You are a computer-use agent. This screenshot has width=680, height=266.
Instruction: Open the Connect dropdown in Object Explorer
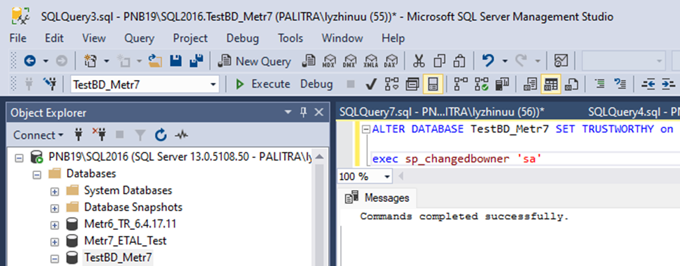click(38, 135)
